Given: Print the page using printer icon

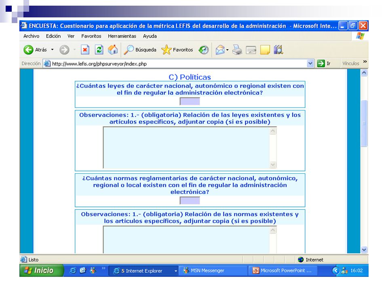Looking at the screenshot, I should click(237, 50).
